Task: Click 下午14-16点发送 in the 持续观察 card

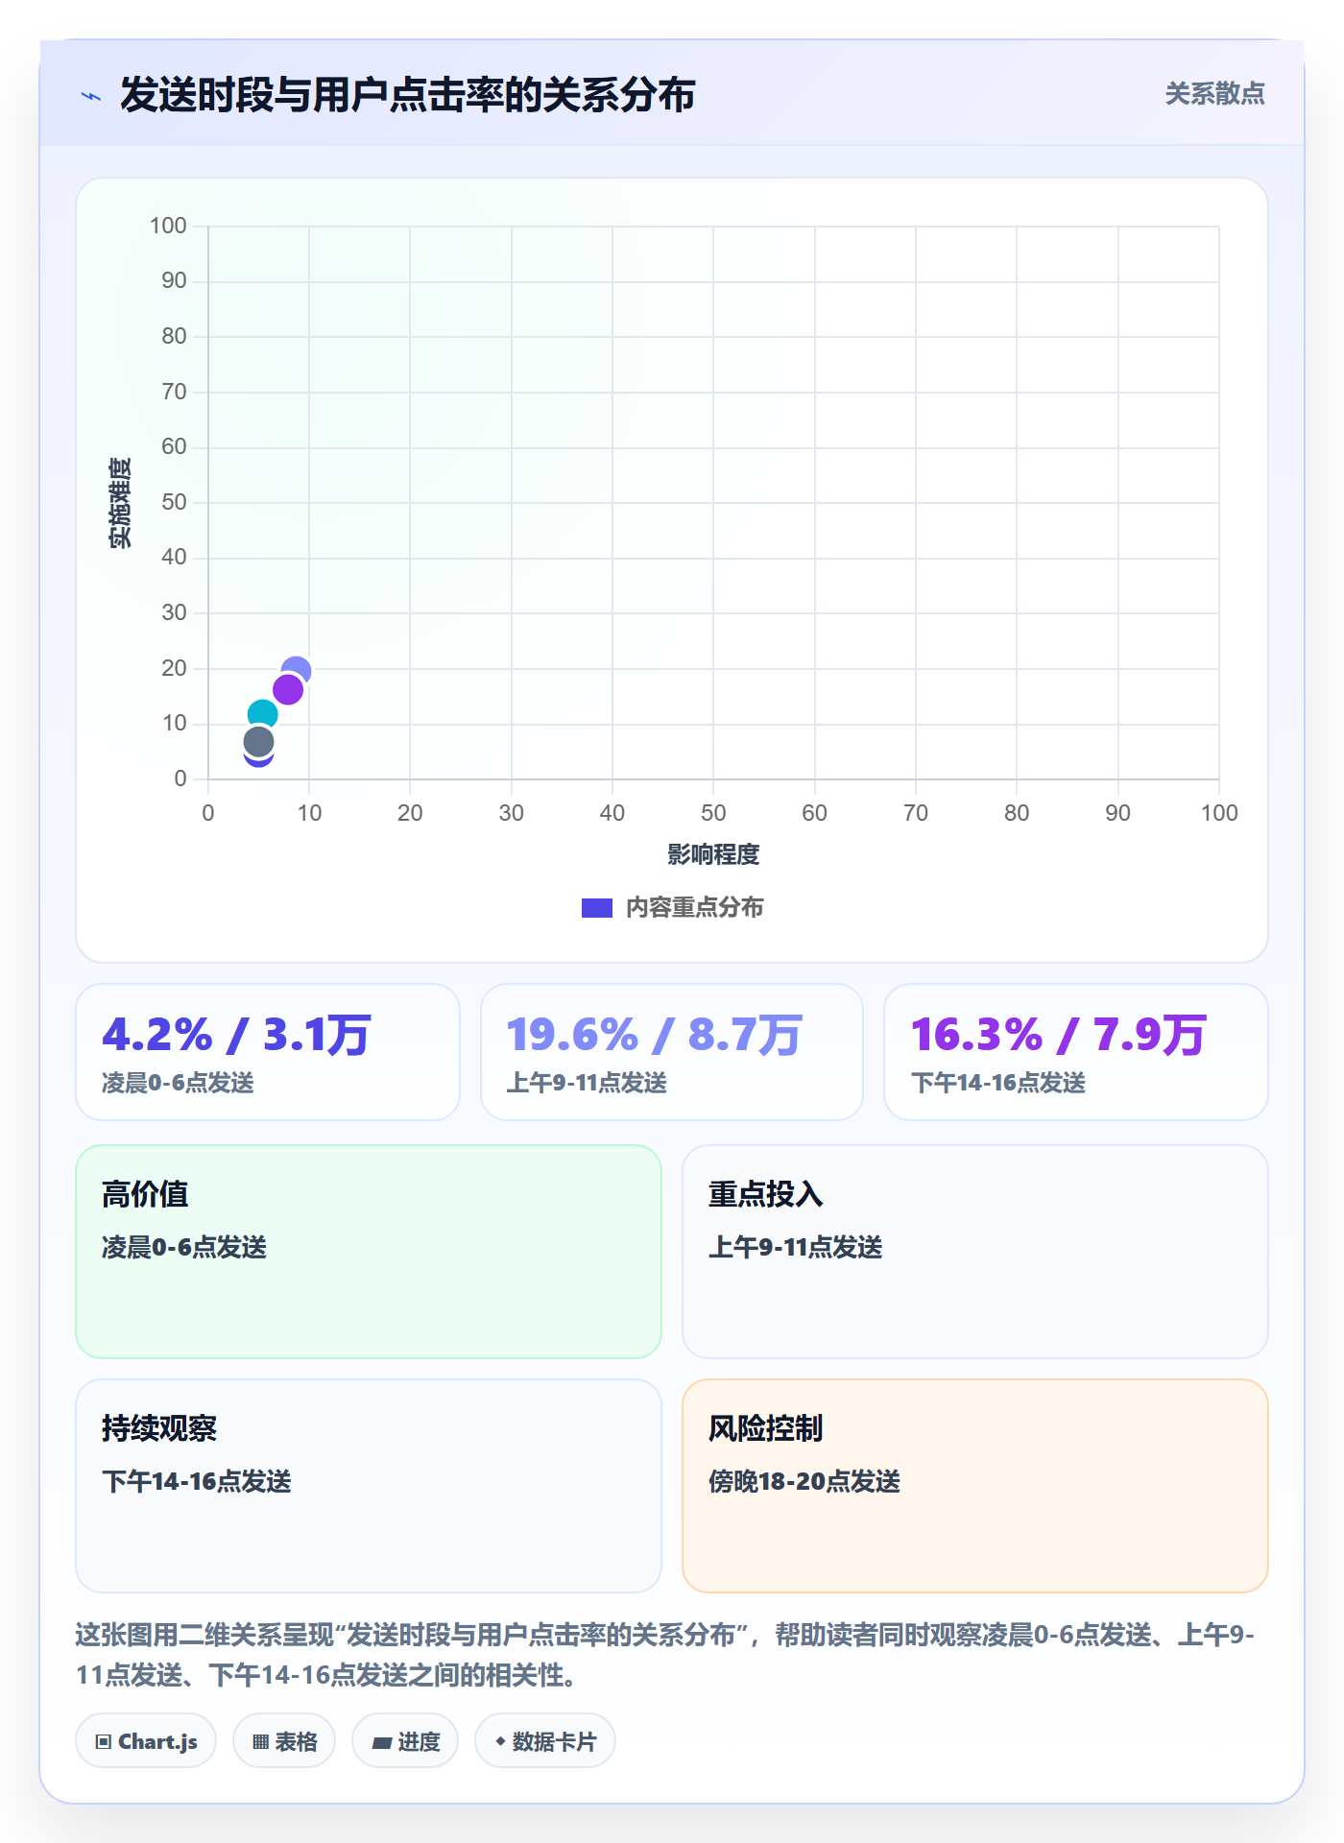Action: [197, 1481]
